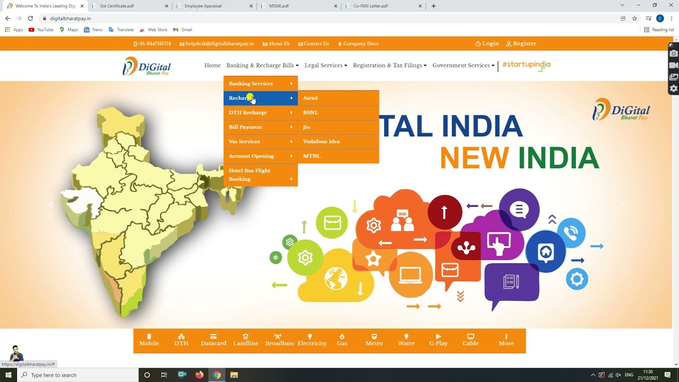This screenshot has height=382, width=679.
Task: Expand the Banking & Recharge Bills menu
Action: coord(263,65)
